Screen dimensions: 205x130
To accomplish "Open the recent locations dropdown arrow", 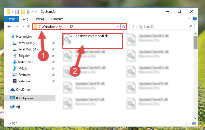I will [x=23, y=27].
